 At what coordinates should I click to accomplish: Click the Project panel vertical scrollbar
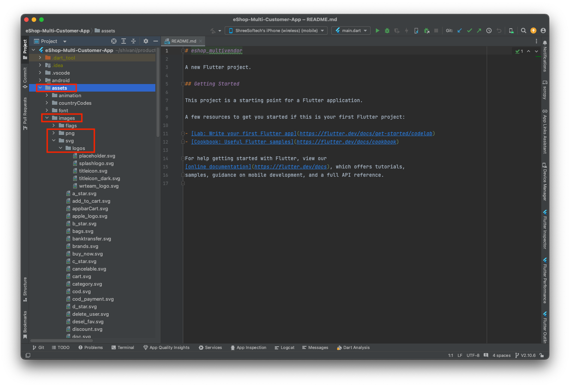pyautogui.click(x=158, y=92)
